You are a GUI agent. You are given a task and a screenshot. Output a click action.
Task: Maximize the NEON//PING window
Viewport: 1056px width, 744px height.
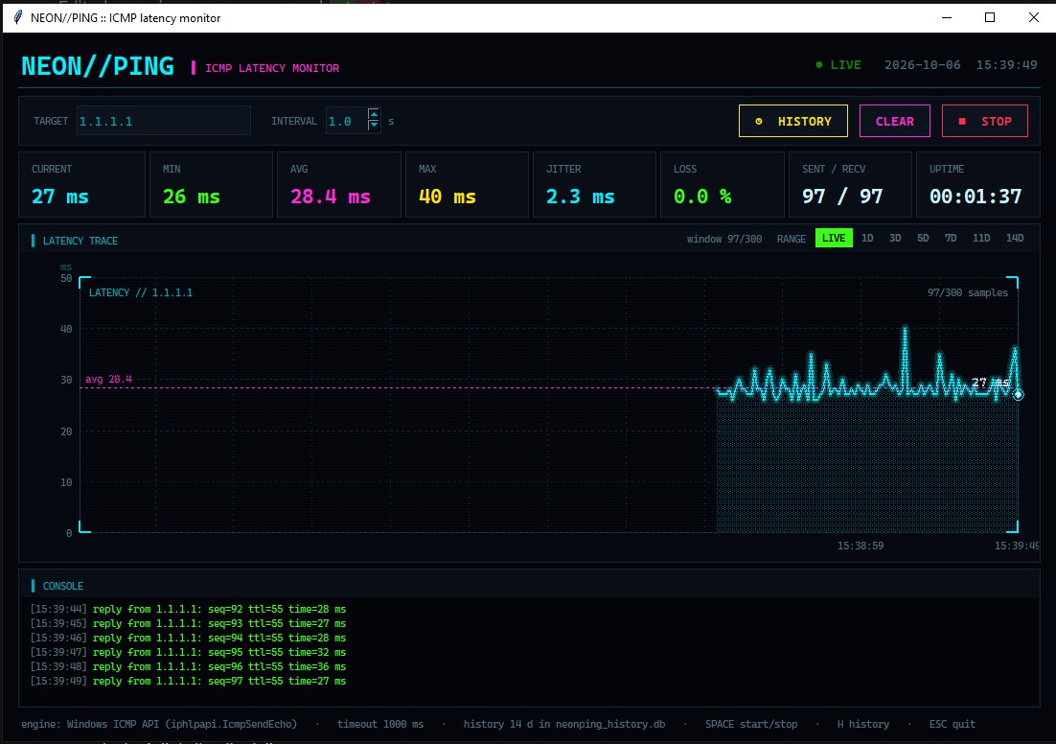click(989, 17)
